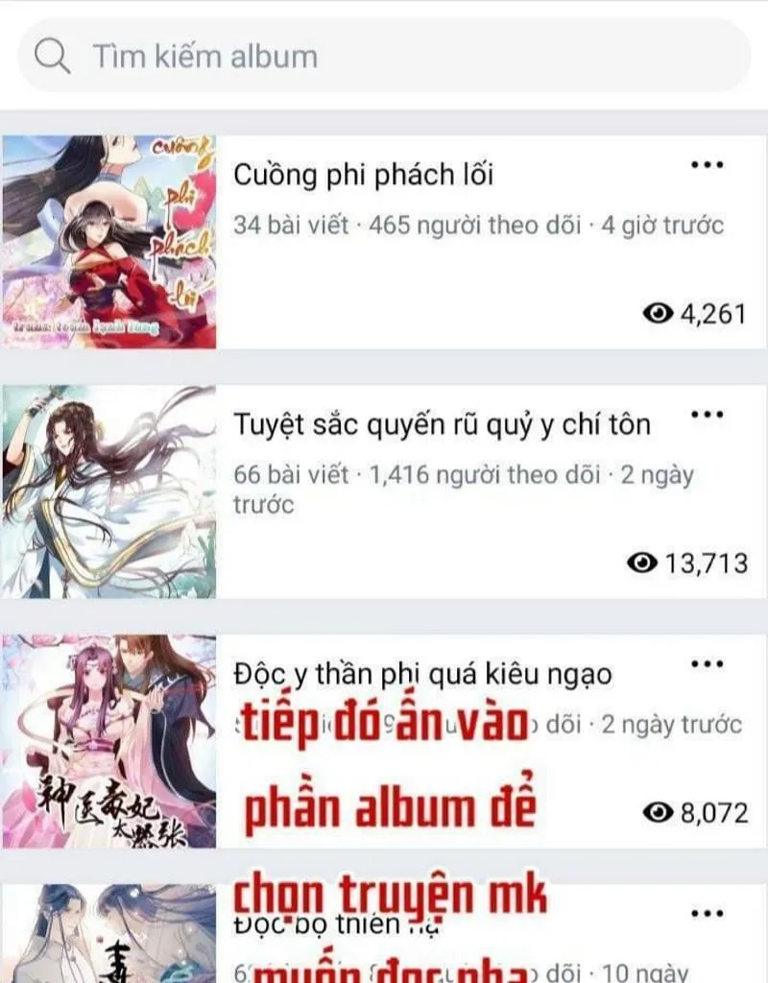Select Tuyệt sắc quyến rũ quỷ y chí tôn title
Viewport: 768px width, 983px height.
coord(442,424)
